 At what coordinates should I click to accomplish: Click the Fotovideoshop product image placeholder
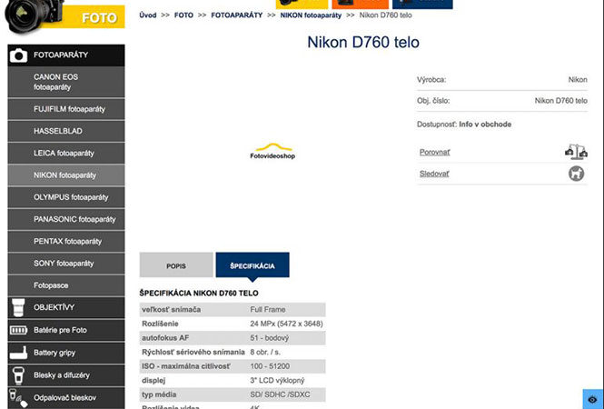click(x=272, y=151)
